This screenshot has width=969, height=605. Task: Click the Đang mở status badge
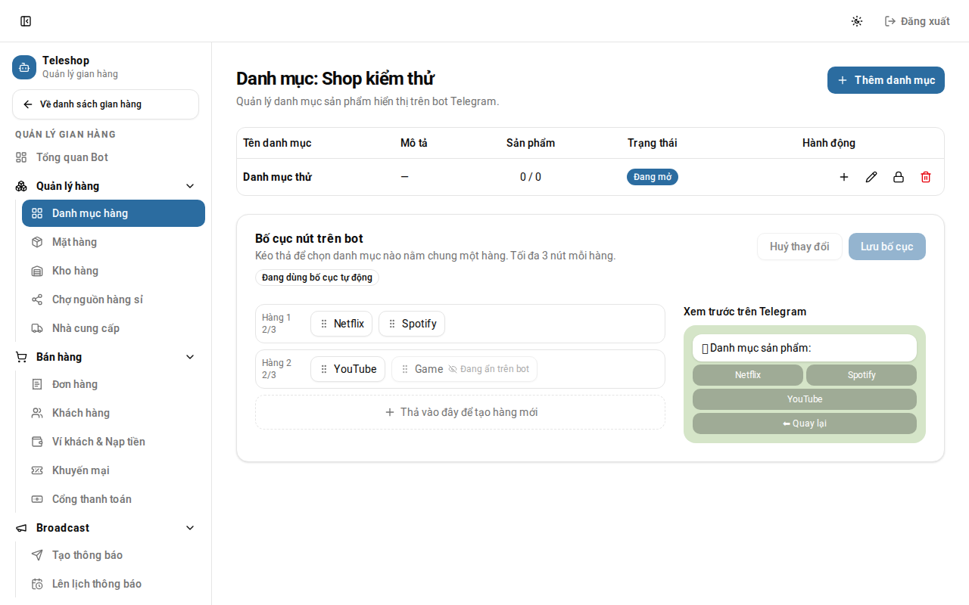coord(653,177)
